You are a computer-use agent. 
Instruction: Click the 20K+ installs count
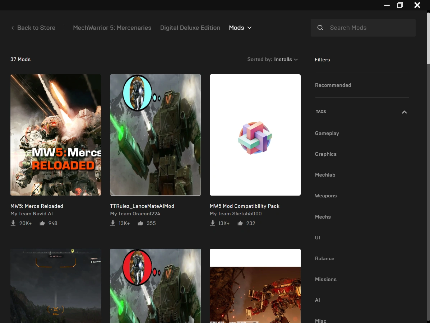click(x=26, y=223)
